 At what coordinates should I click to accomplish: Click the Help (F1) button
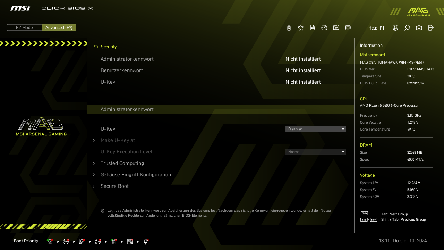point(377,28)
